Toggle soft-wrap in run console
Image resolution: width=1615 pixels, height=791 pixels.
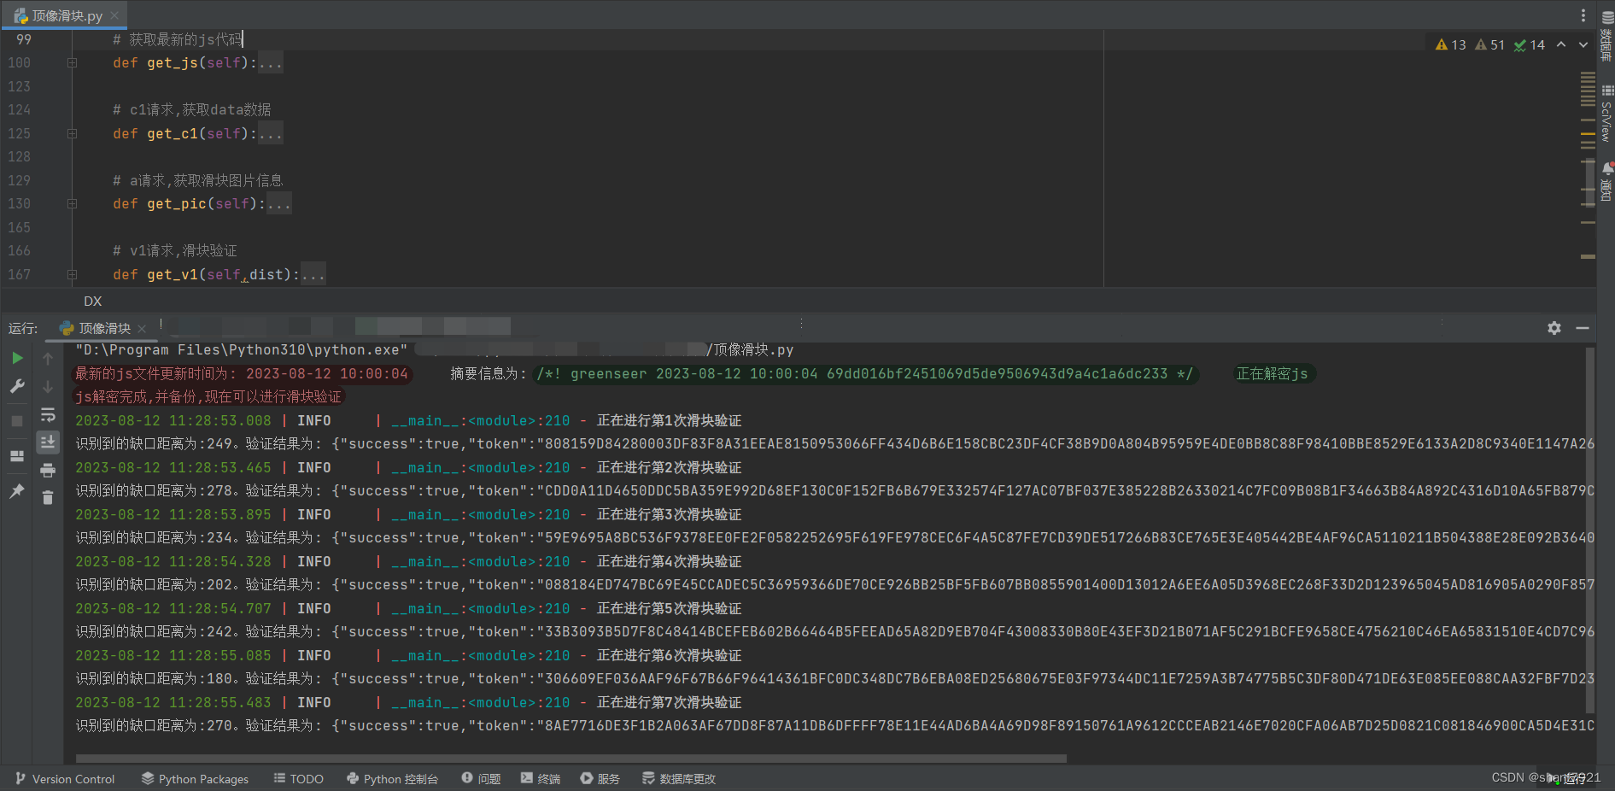[48, 415]
